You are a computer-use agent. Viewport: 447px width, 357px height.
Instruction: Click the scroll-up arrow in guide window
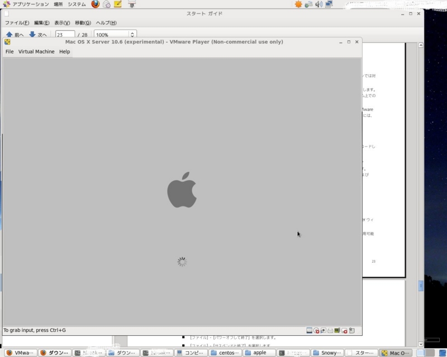[421, 45]
